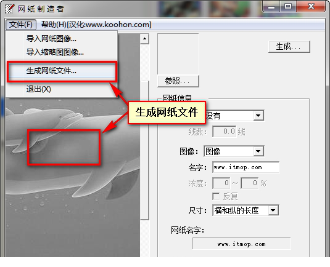Expand the 没有 dropdown arrow
The image size is (330, 267).
pyautogui.click(x=258, y=116)
